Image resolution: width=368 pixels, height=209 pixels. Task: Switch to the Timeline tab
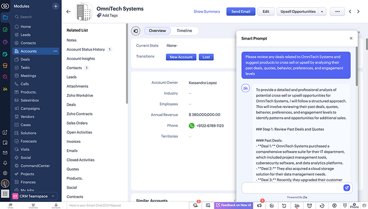[184, 31]
